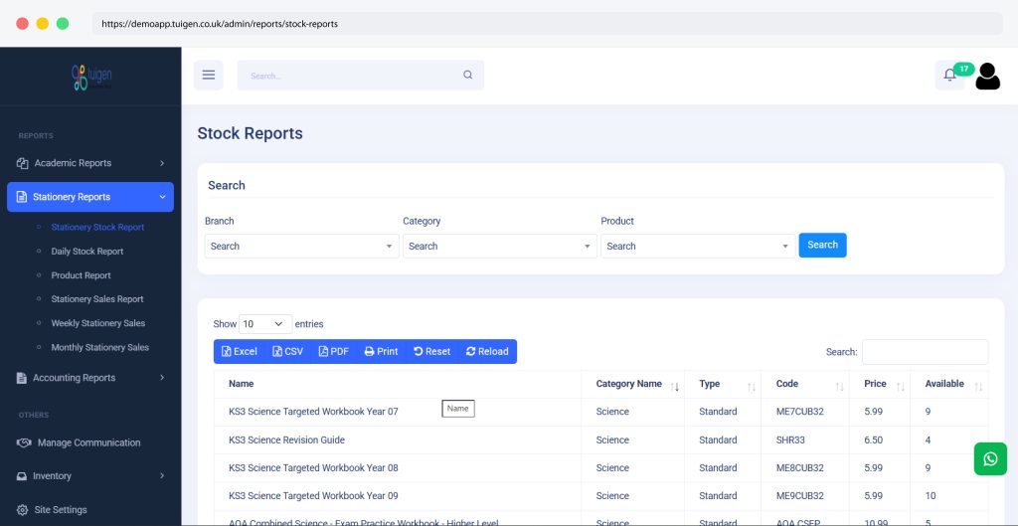Print the stock report table
The image size is (1018, 526).
(x=381, y=352)
